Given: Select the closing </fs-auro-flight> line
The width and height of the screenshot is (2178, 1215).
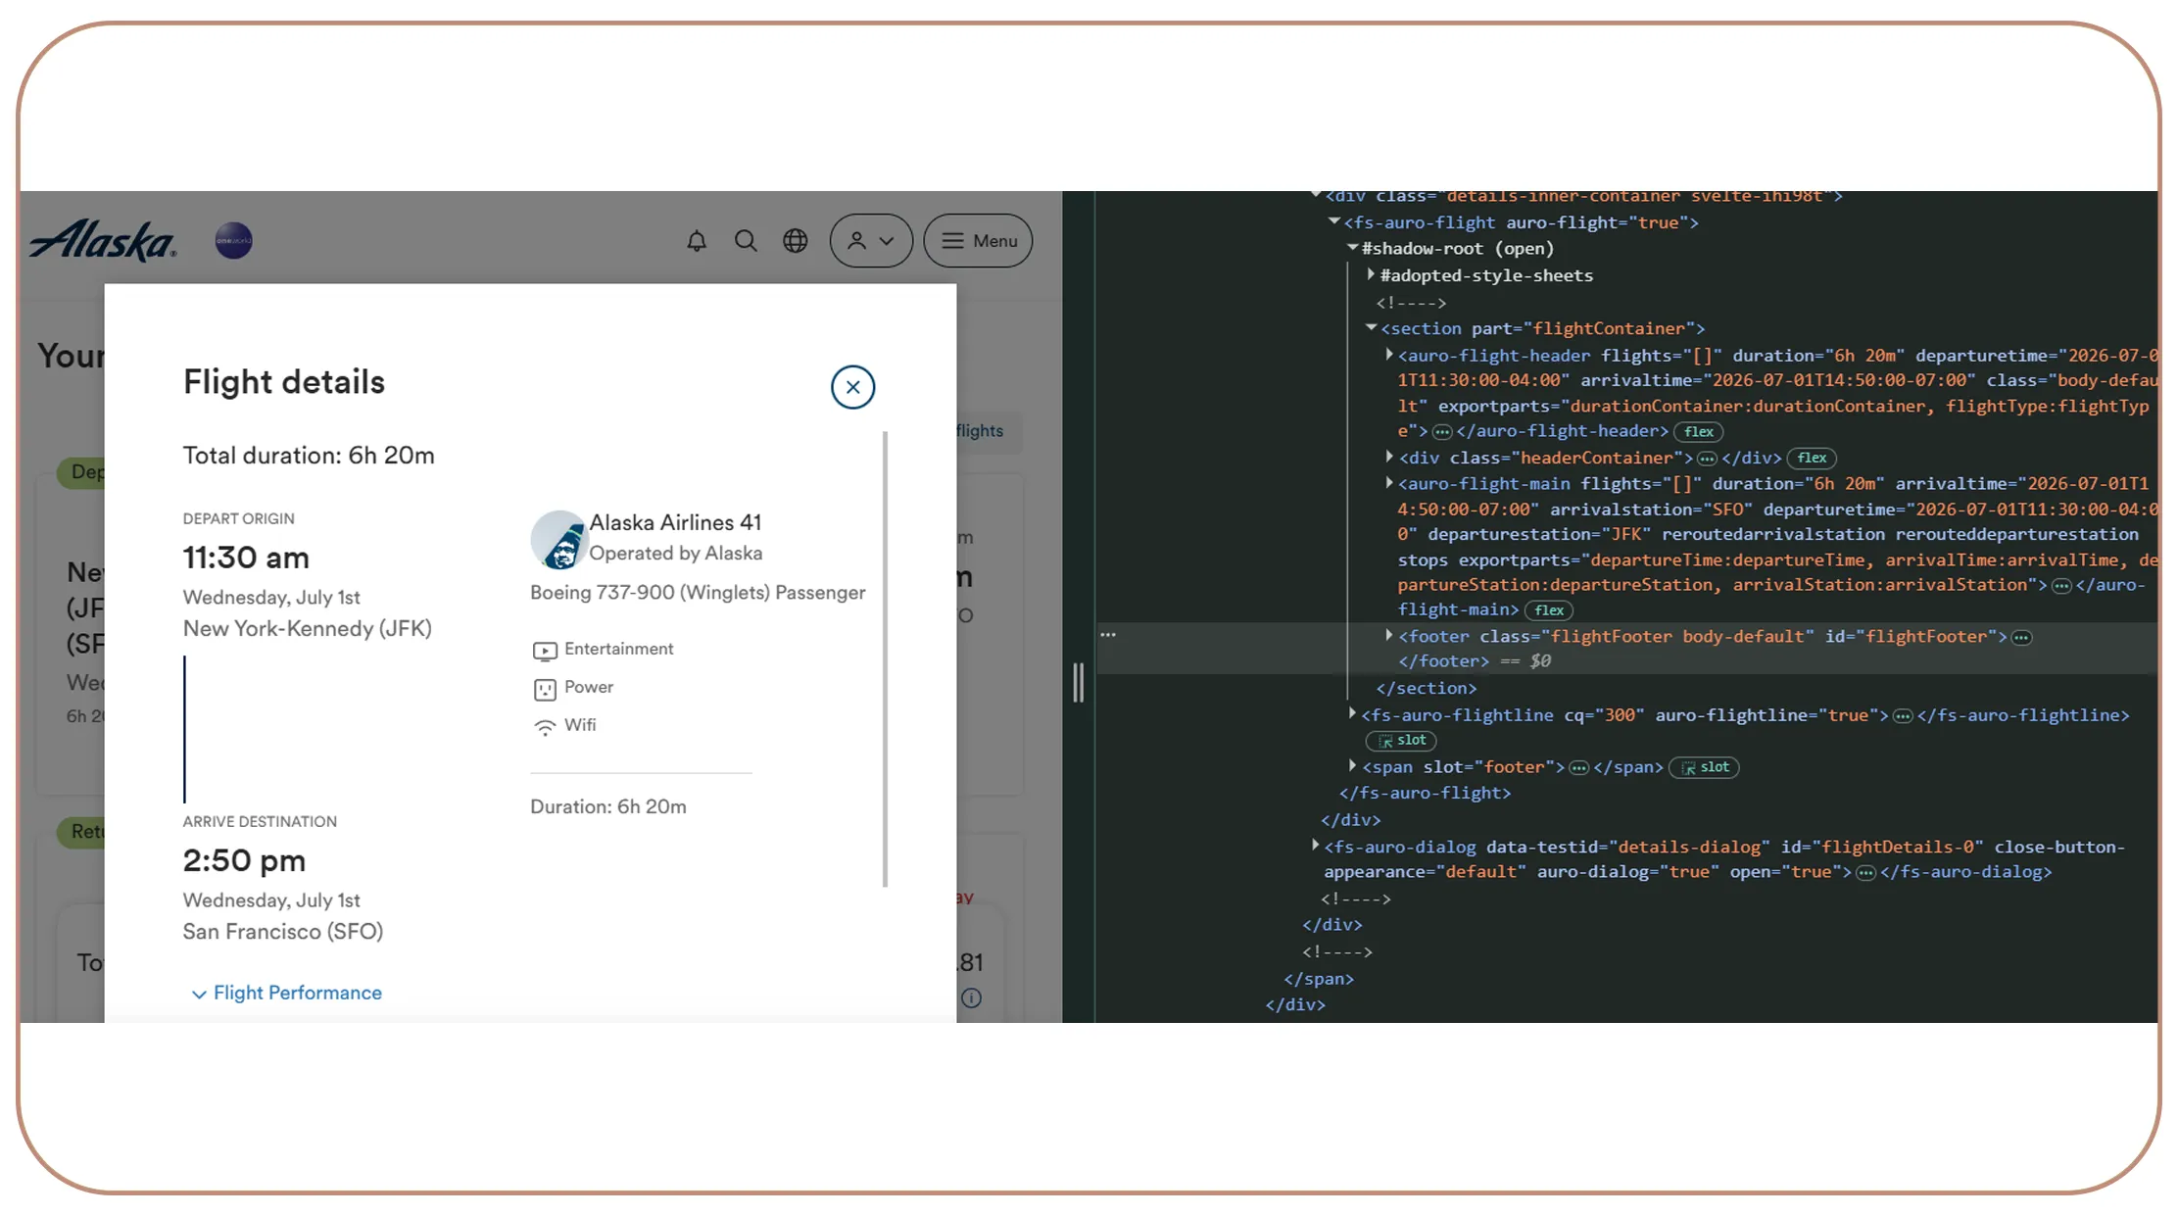Looking at the screenshot, I should click(x=1425, y=793).
